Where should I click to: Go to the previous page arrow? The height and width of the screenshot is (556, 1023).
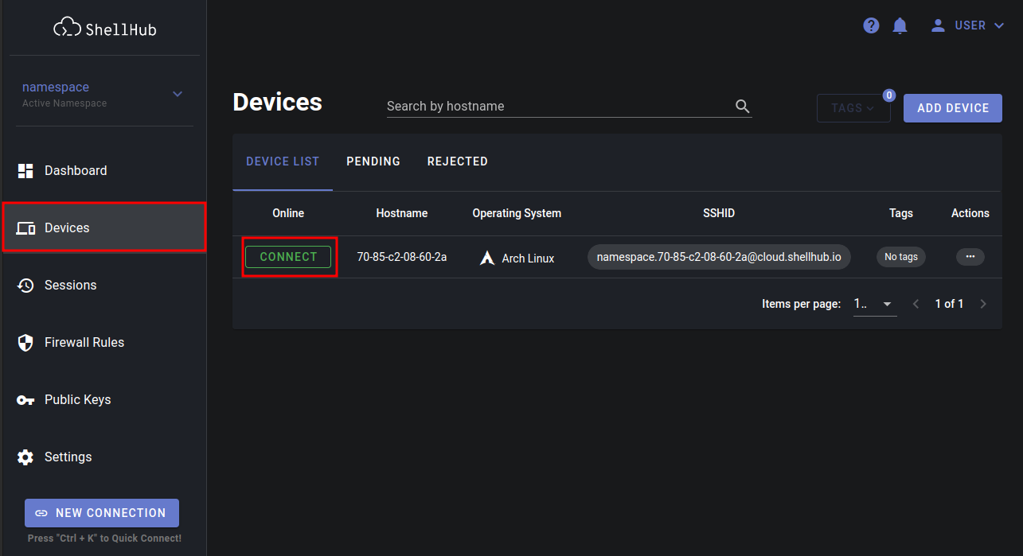click(916, 304)
